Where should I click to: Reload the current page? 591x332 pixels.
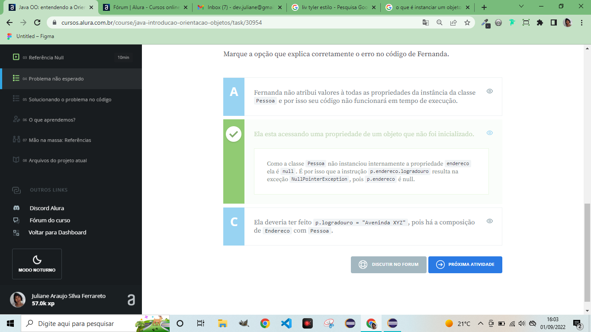tap(37, 22)
